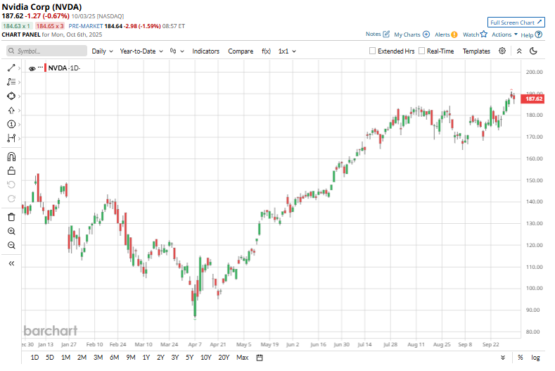Open the Year-to-Date range dropdown
This screenshot has width=555, height=371.
(141, 51)
